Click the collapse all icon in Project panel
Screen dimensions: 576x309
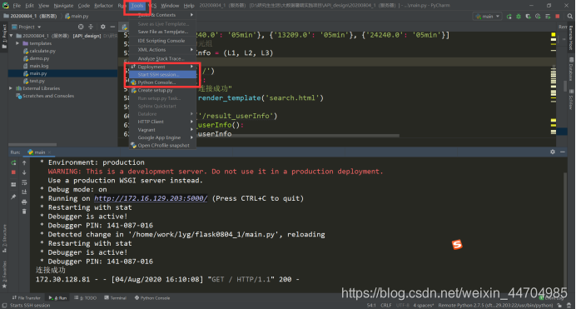coord(91,27)
